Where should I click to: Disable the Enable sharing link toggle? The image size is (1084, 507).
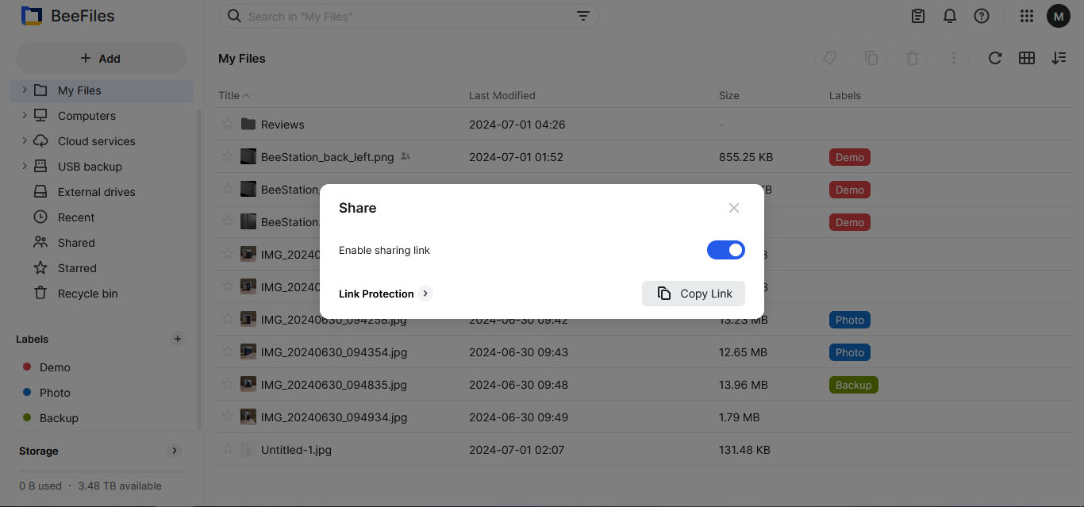[725, 250]
